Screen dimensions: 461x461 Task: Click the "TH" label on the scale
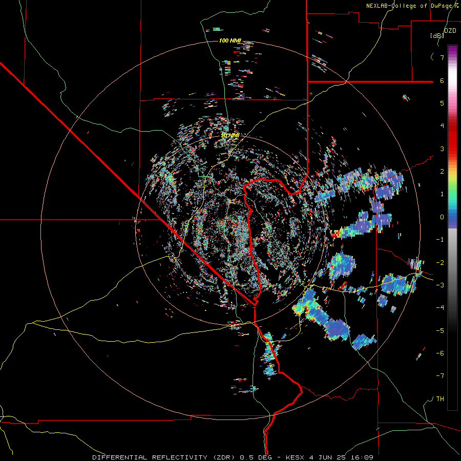point(440,399)
